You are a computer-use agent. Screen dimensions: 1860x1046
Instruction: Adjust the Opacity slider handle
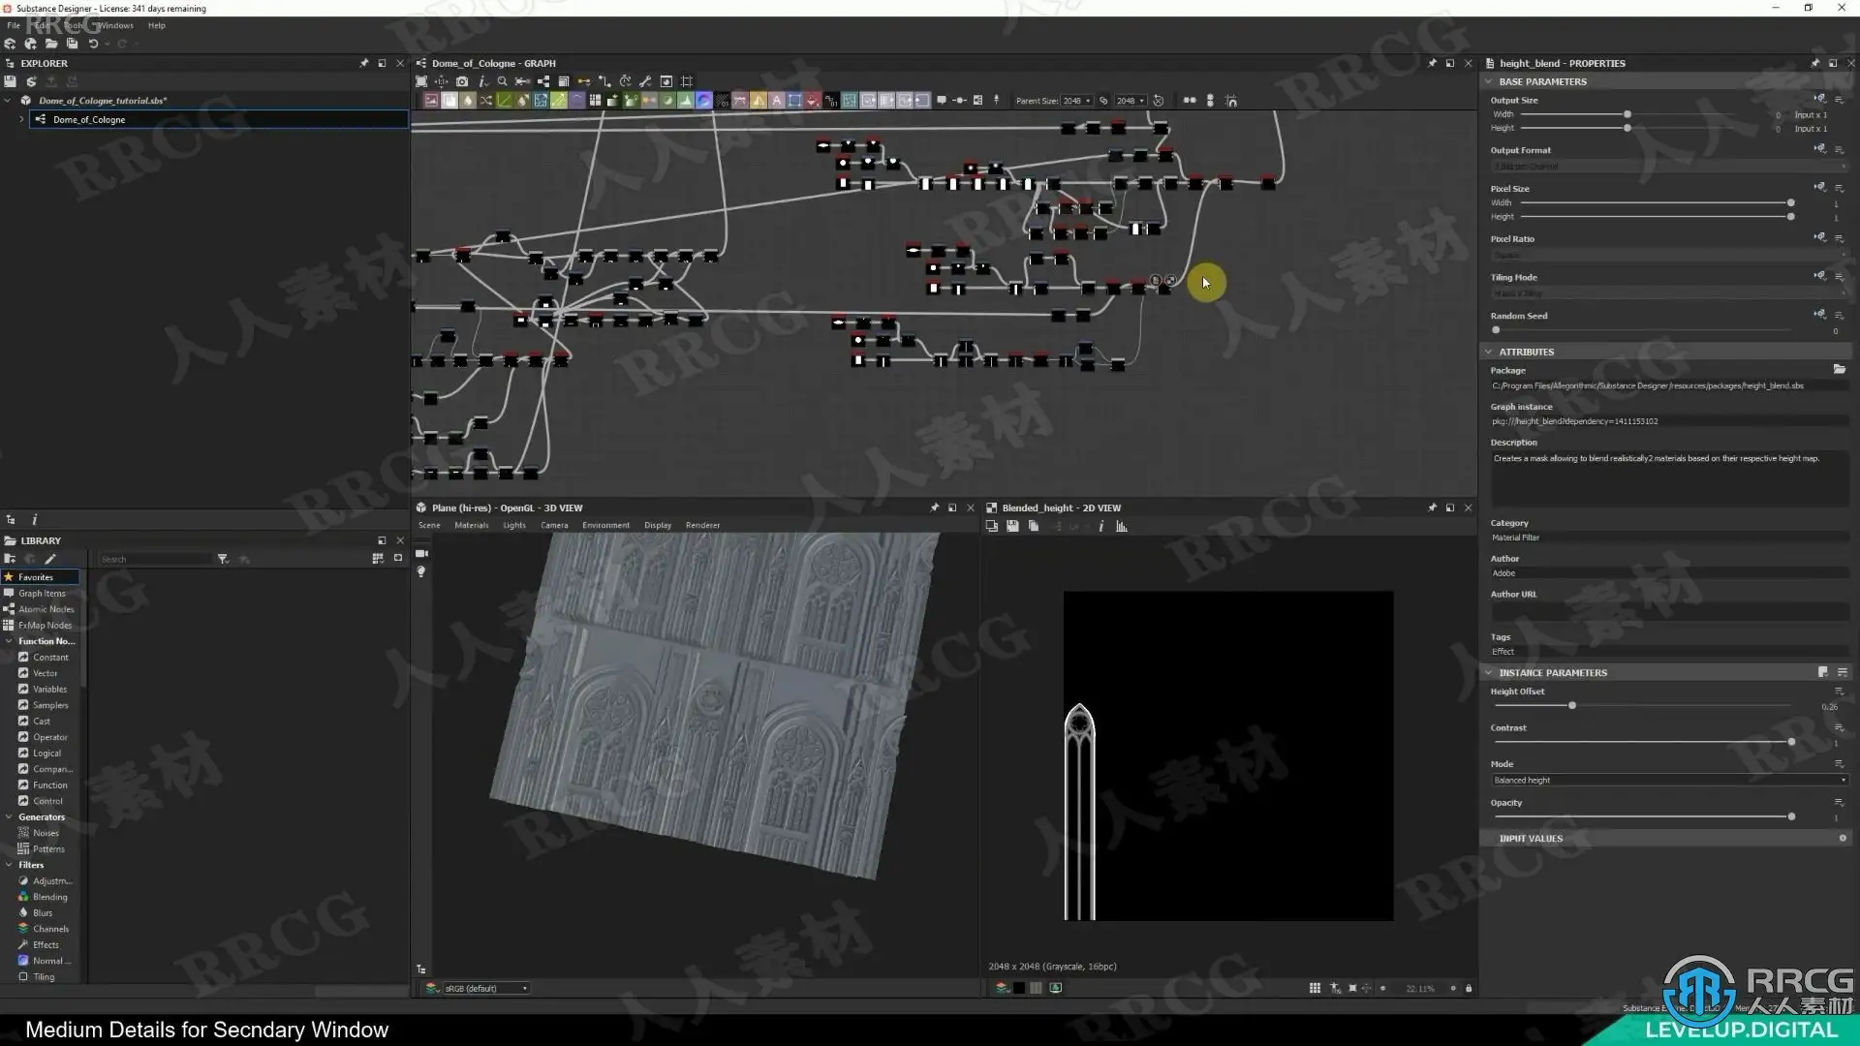coord(1791,816)
